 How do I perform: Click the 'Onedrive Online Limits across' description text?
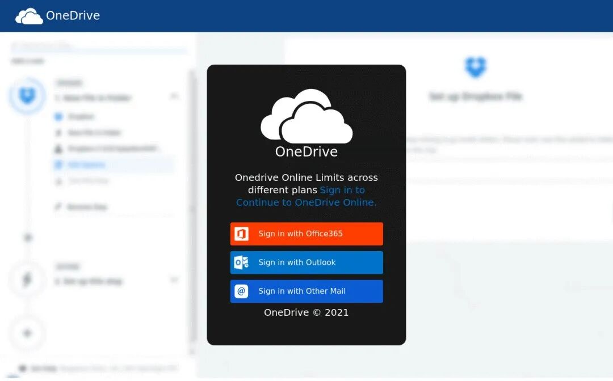(306, 177)
